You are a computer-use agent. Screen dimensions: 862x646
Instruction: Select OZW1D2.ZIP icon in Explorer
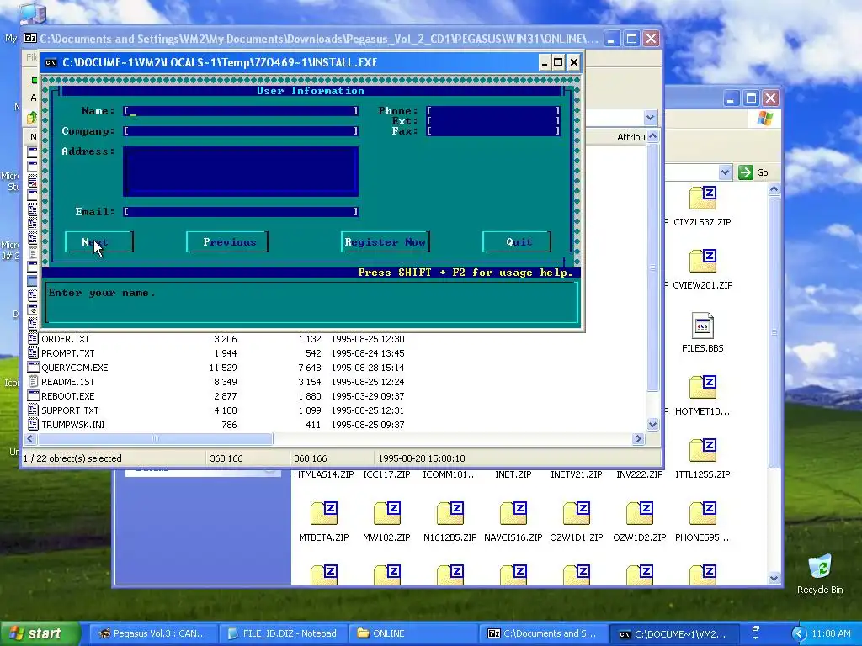(x=640, y=514)
